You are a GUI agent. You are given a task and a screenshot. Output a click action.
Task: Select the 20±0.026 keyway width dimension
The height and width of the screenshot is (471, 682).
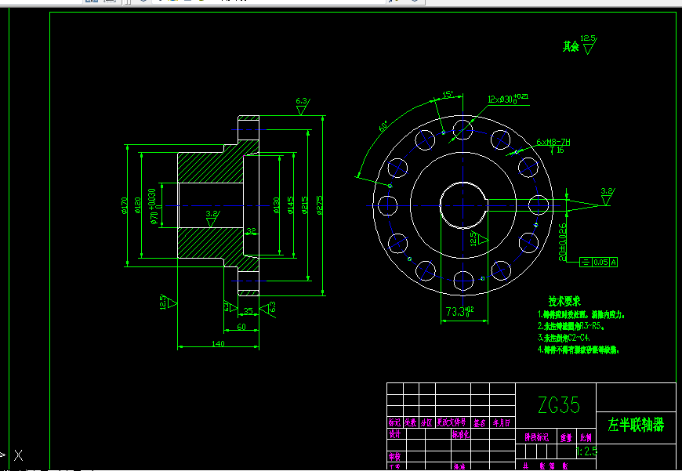pyautogui.click(x=563, y=242)
